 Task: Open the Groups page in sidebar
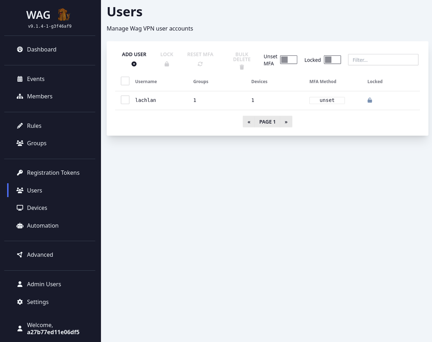(36, 143)
